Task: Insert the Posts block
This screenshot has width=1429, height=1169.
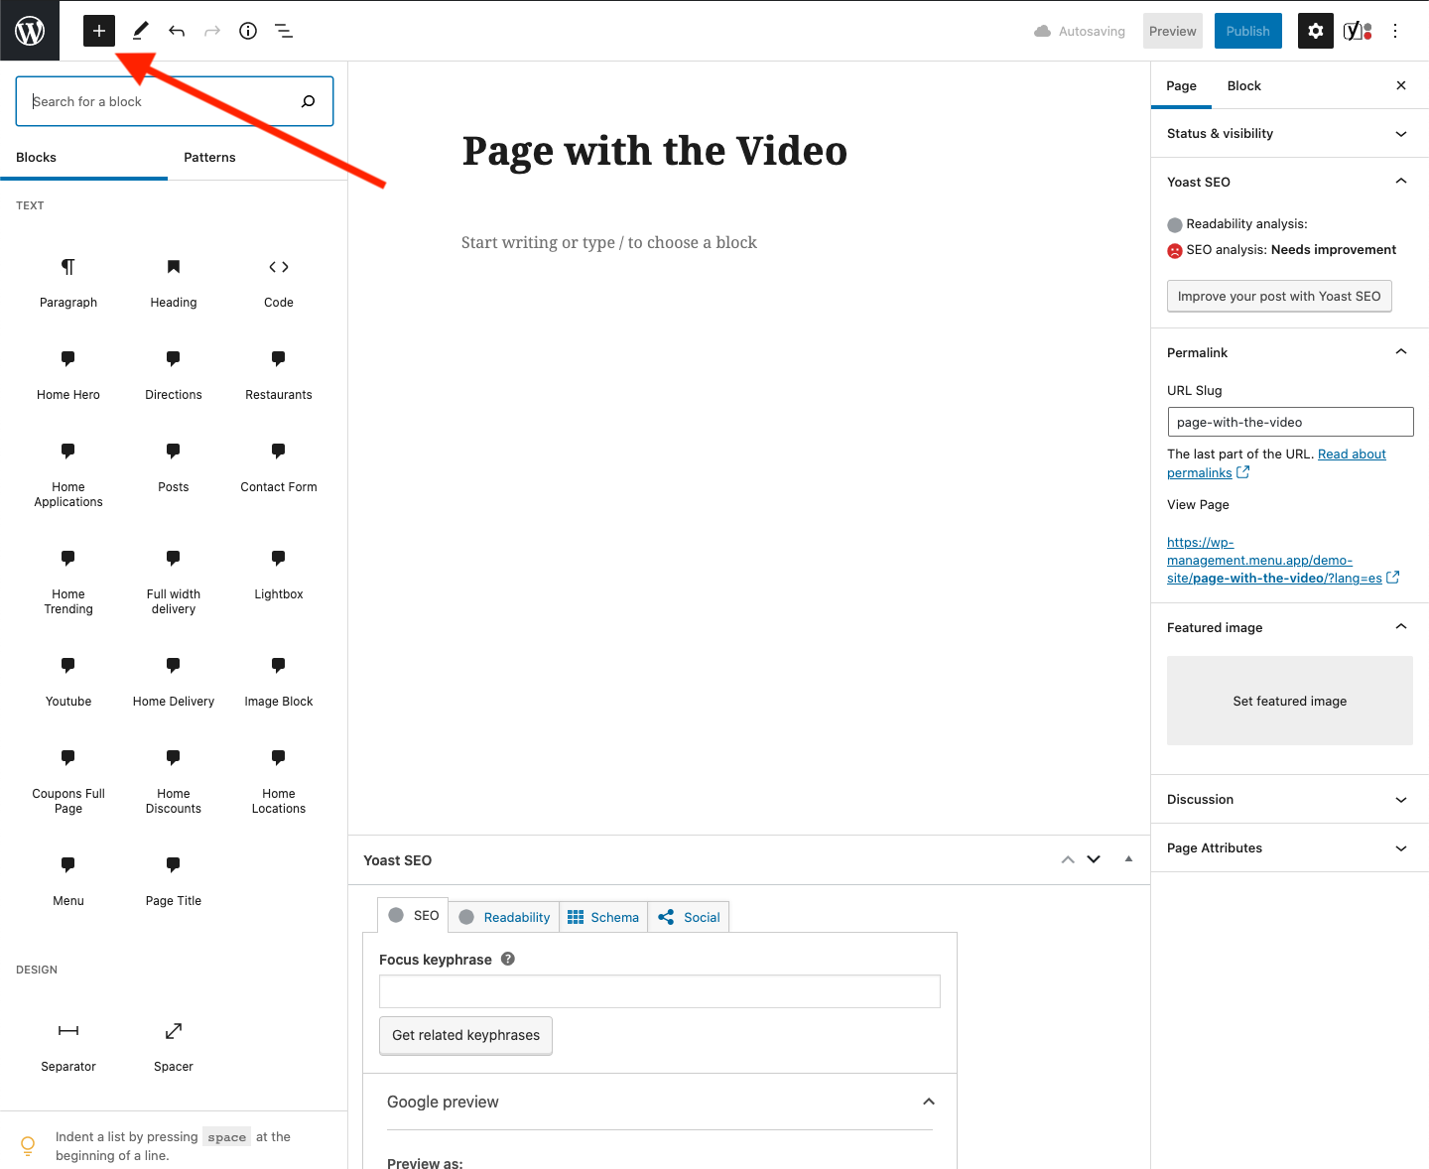Action: tap(174, 466)
